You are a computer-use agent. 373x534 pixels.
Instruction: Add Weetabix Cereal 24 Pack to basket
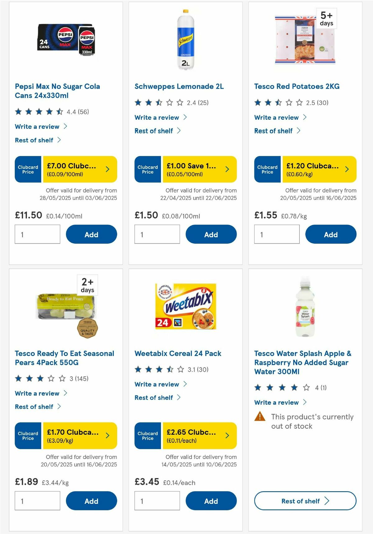pos(211,501)
